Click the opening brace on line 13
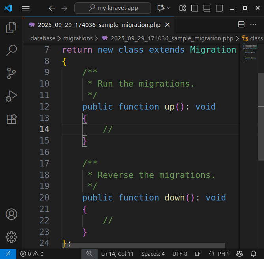264x259 pixels. [85, 118]
